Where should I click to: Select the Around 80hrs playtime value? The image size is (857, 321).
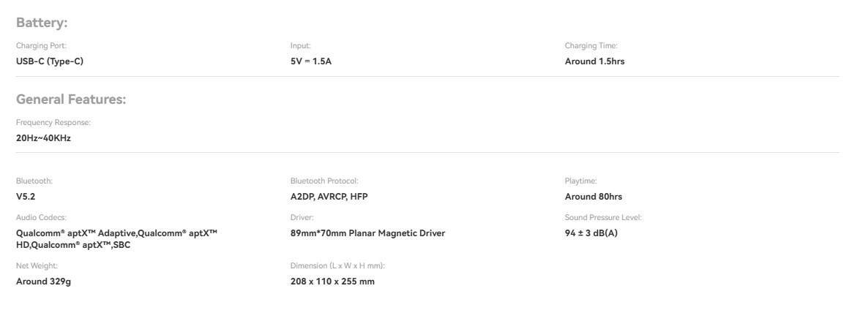click(x=594, y=197)
